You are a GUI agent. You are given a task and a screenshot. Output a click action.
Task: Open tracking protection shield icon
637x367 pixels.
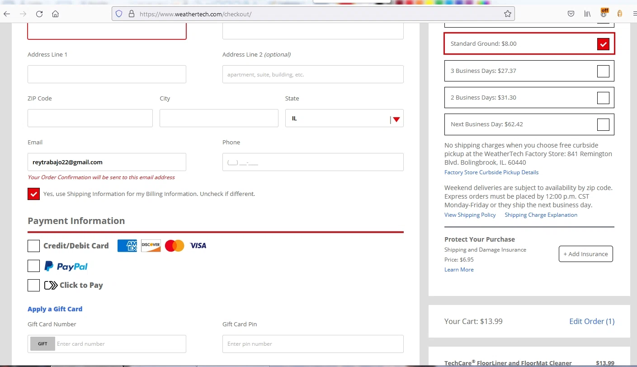click(119, 14)
